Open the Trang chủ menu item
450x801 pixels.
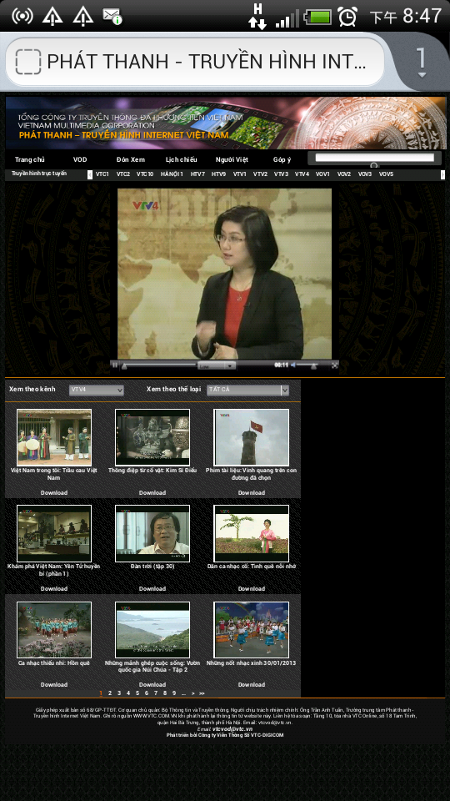30,159
